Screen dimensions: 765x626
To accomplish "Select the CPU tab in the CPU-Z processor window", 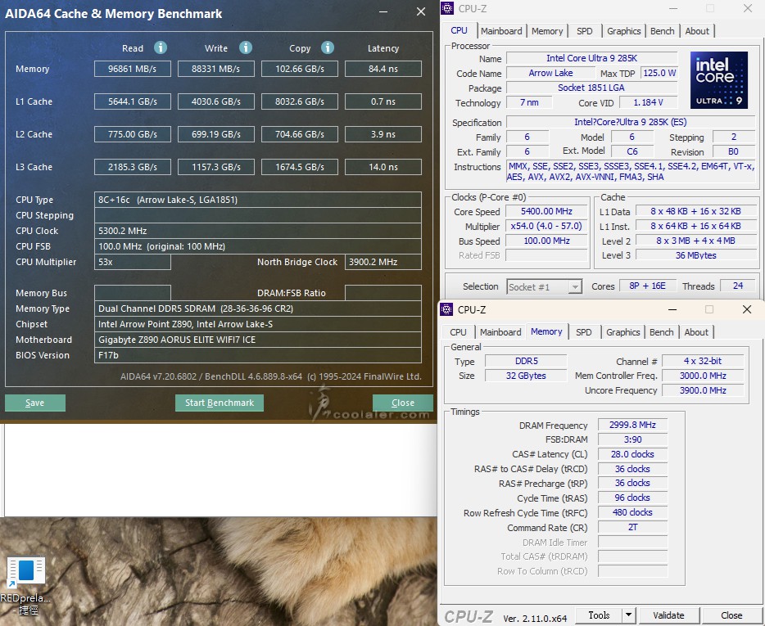I will tap(459, 30).
